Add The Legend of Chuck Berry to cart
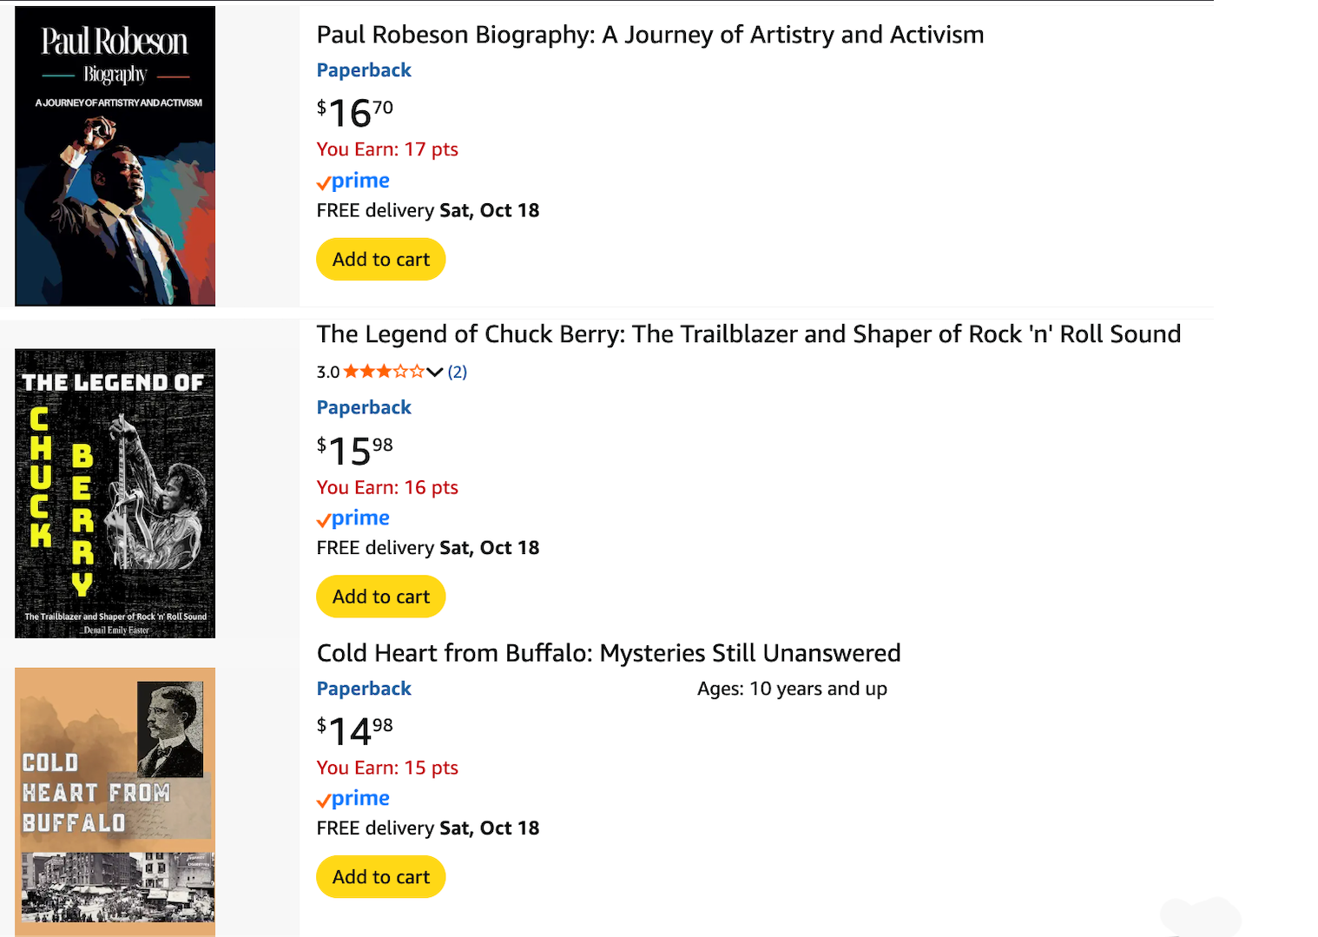1318x937 pixels. (380, 597)
